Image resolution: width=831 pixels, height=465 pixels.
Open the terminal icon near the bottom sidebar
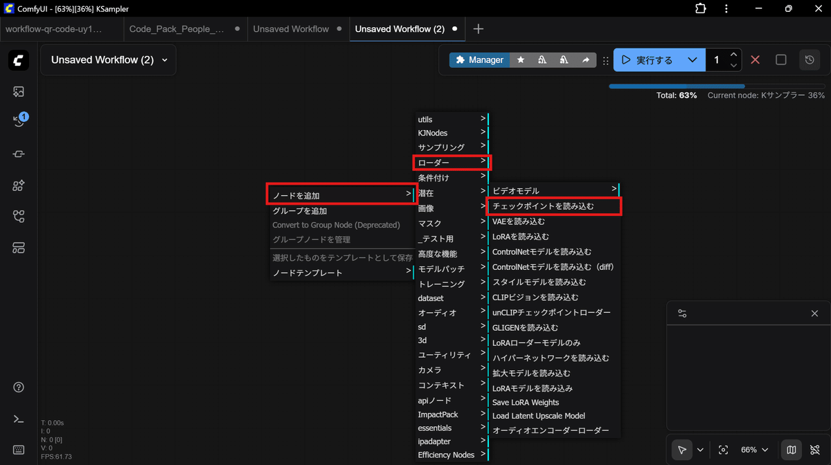[18, 419]
